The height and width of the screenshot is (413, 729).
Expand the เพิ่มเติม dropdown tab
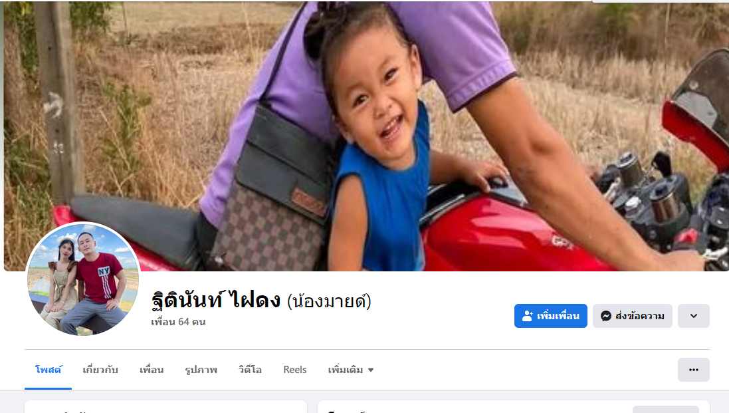(x=351, y=370)
